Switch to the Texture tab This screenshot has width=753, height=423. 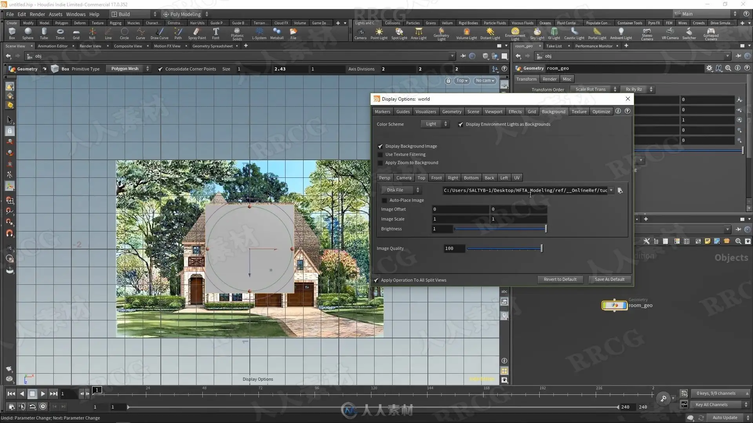pyautogui.click(x=579, y=112)
